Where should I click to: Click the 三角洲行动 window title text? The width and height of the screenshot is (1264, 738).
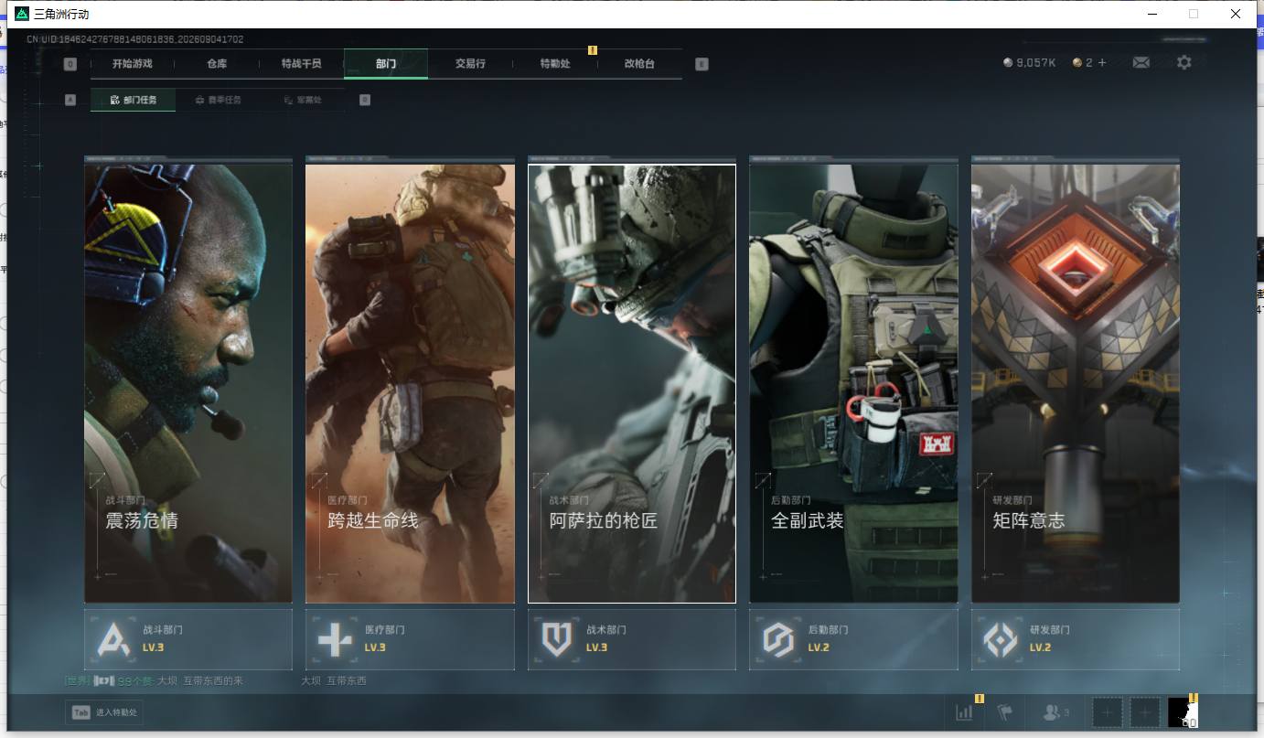pyautogui.click(x=61, y=14)
